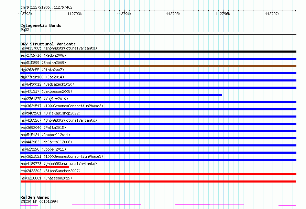
Task: Click the nsv6450012 (Sedlazeck2020) label
Action: point(47,84)
